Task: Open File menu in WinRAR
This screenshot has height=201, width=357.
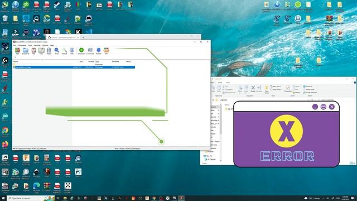Action: pos(15,45)
